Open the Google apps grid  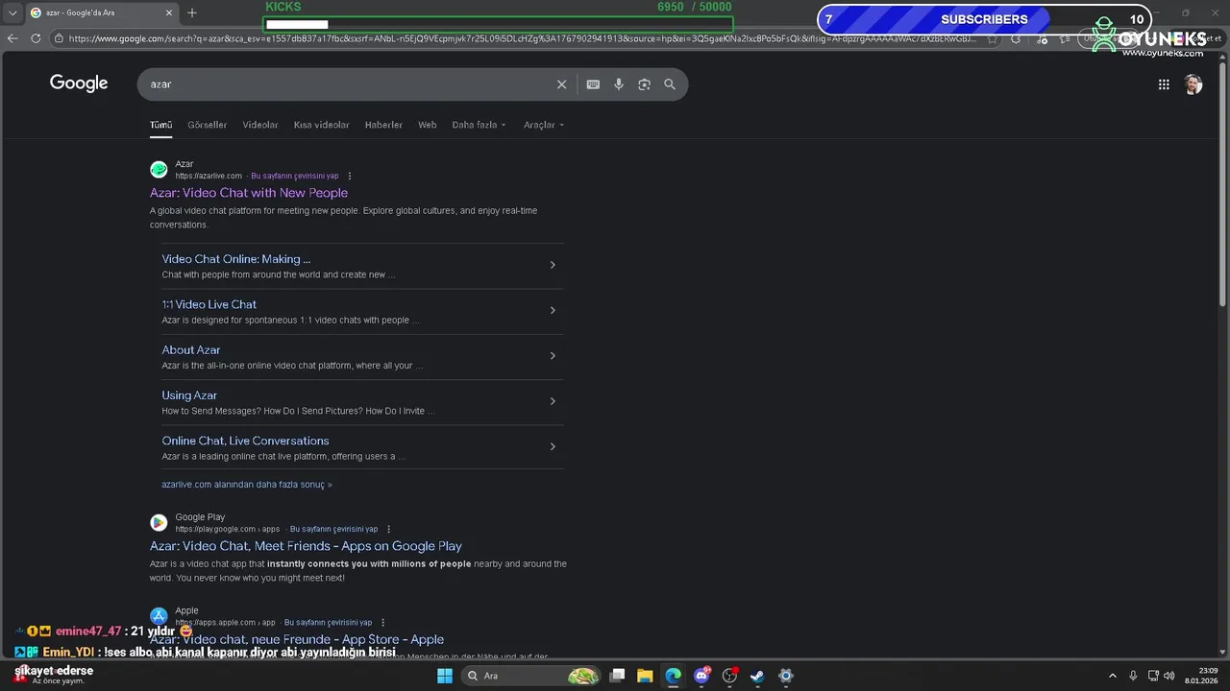click(x=1164, y=84)
